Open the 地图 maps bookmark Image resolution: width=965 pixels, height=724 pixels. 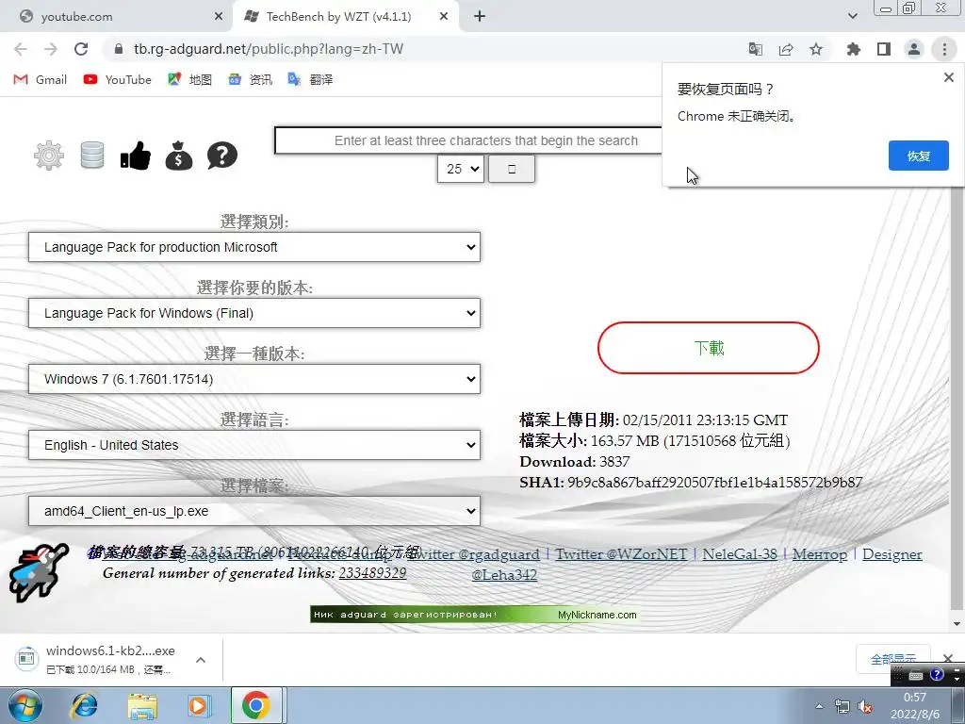pyautogui.click(x=190, y=79)
